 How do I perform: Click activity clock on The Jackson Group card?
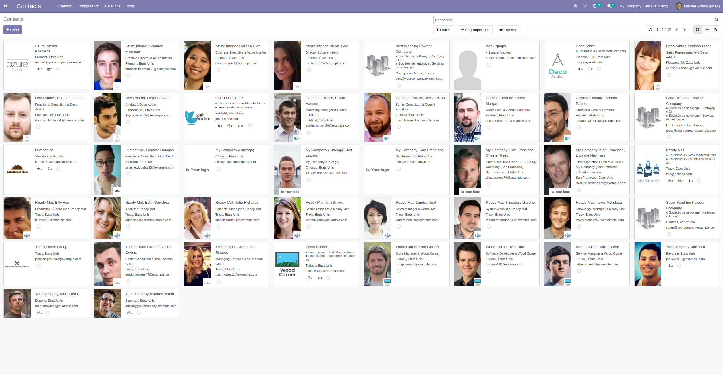tap(38, 266)
